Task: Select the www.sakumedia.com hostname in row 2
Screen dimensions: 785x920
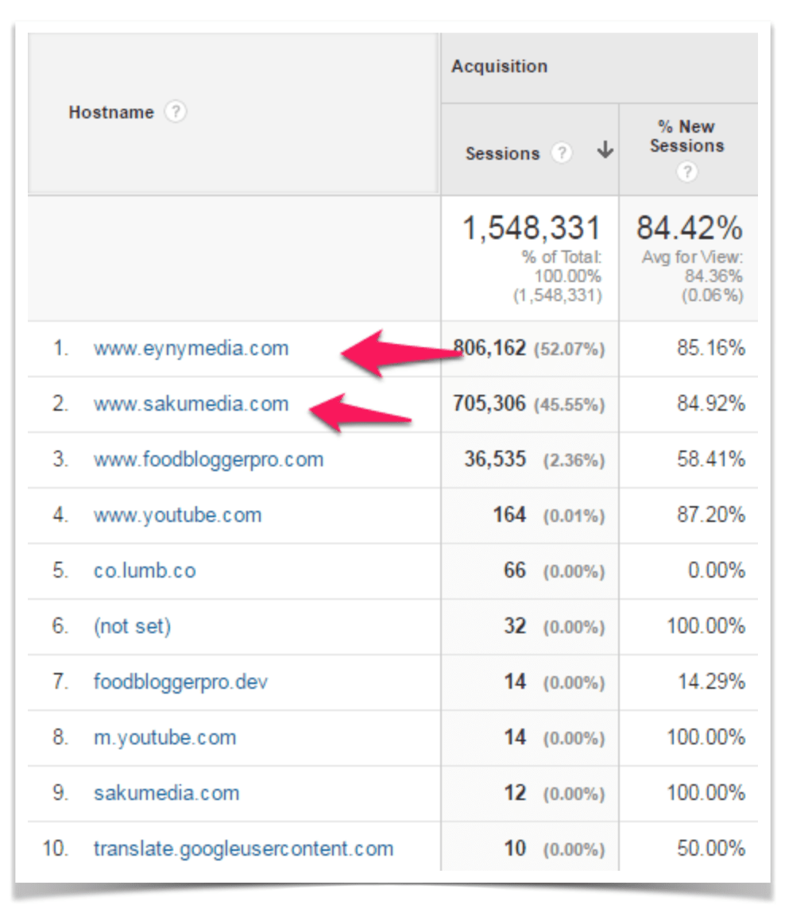Action: (x=191, y=404)
